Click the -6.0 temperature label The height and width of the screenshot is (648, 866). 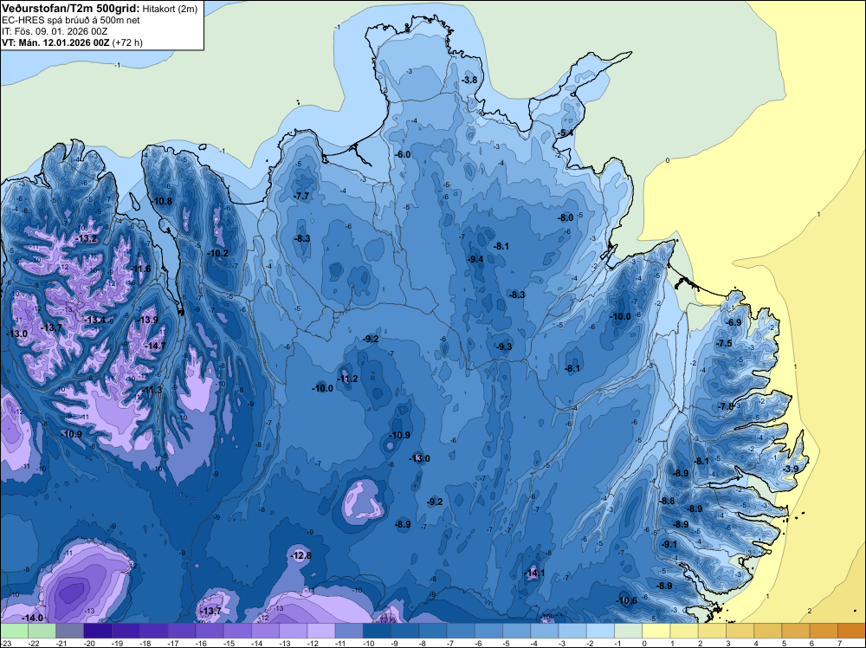(x=404, y=155)
